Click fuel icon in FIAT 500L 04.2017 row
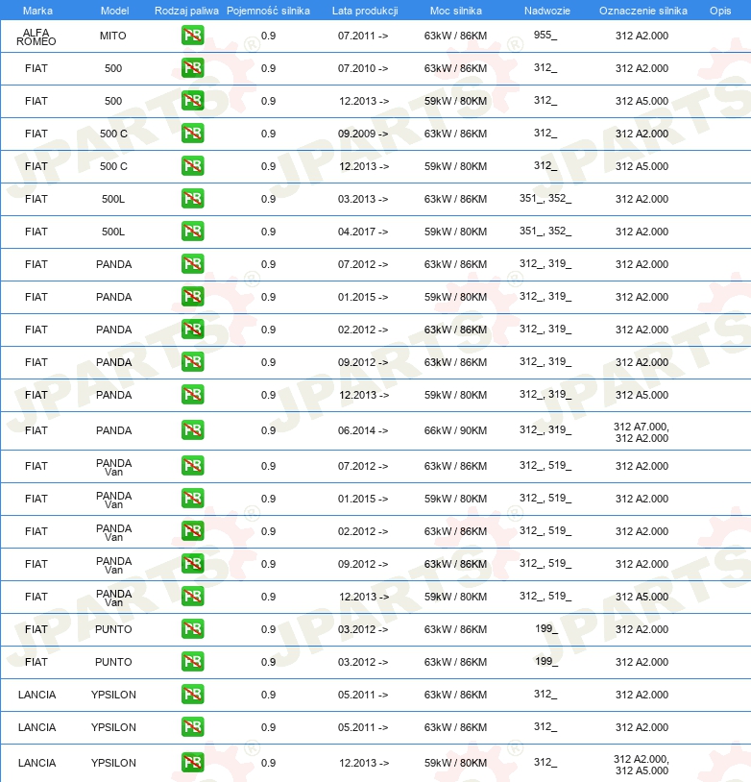Viewport: 751px width, 782px height. pos(192,232)
